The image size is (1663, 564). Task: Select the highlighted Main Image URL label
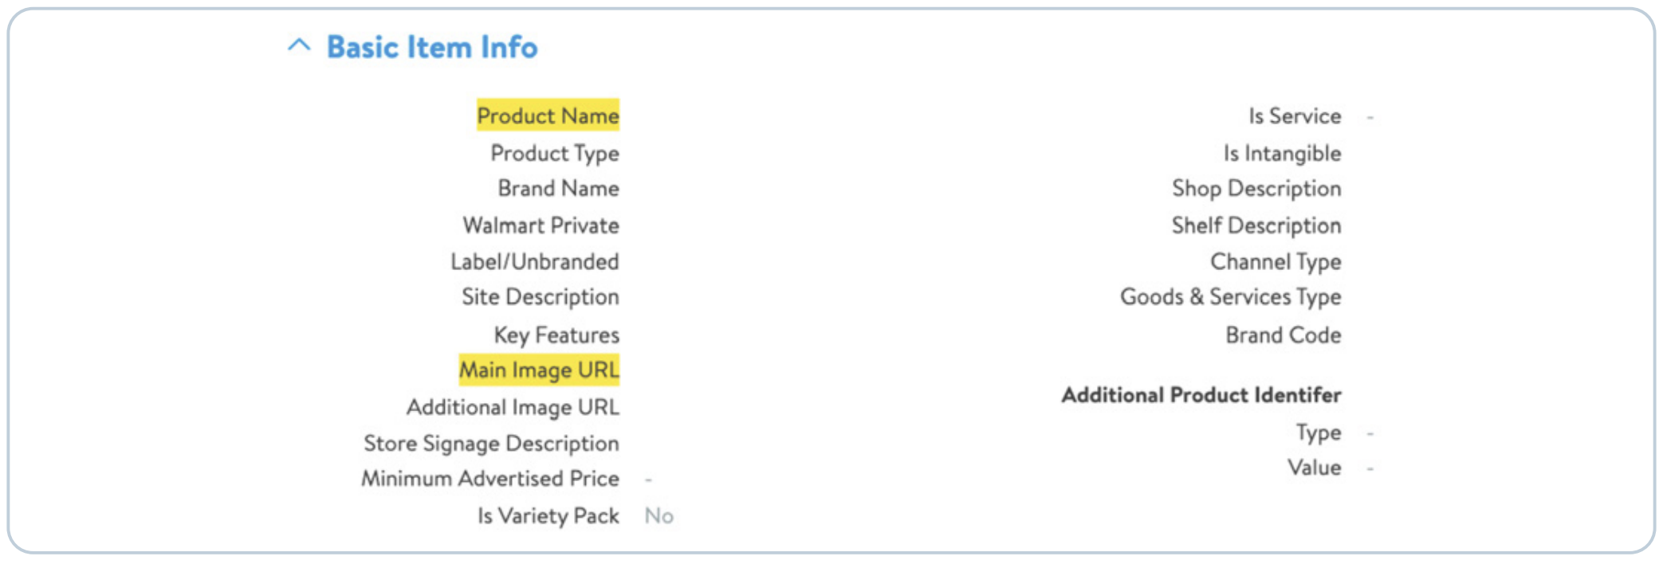click(539, 370)
